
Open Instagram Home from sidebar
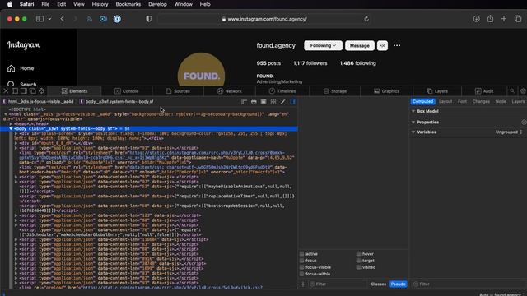tap(21, 68)
